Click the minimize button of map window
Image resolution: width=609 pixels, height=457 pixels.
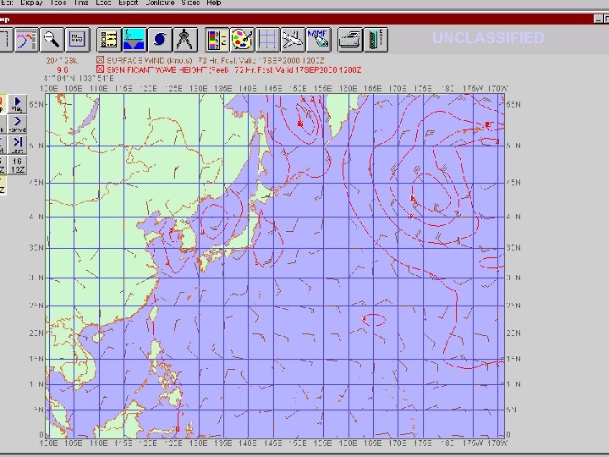point(598,19)
